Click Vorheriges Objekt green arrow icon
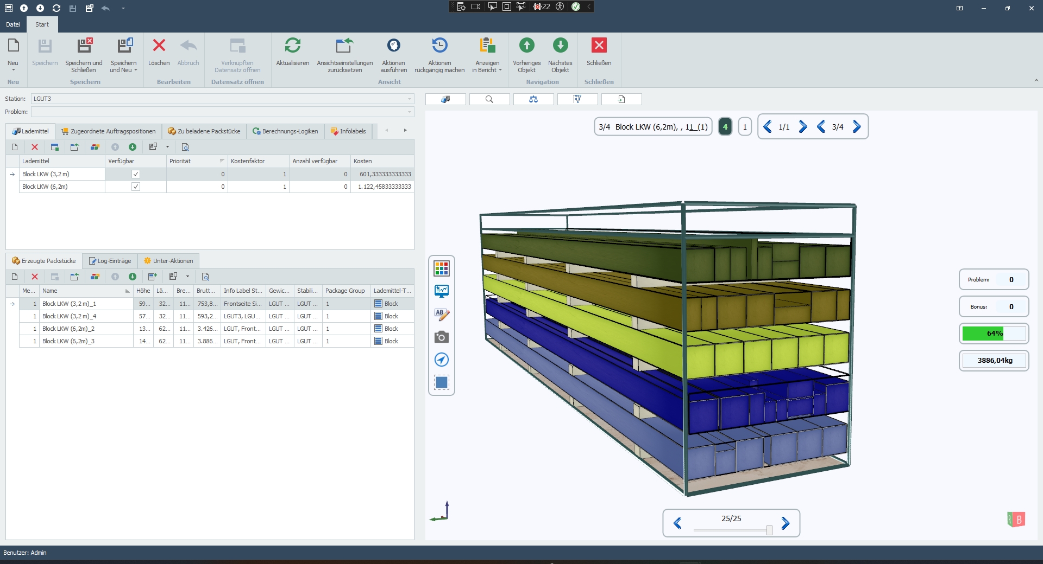 pyautogui.click(x=526, y=46)
